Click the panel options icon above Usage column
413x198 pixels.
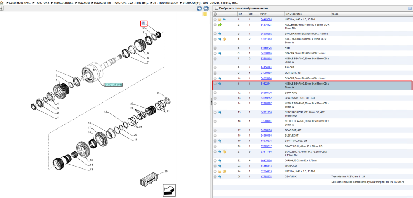(410, 8)
